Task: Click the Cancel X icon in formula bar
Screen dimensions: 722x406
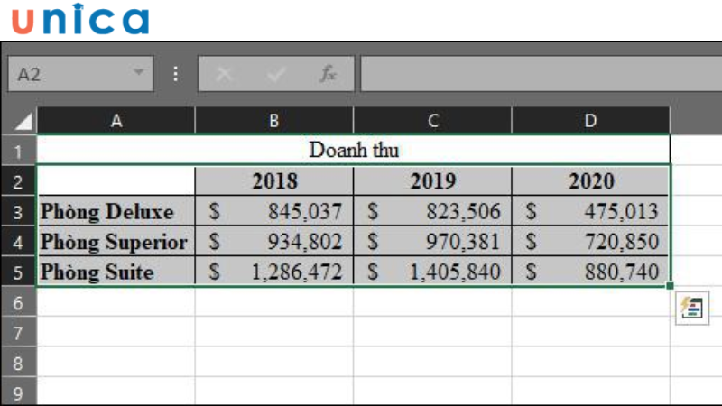Action: pos(224,74)
